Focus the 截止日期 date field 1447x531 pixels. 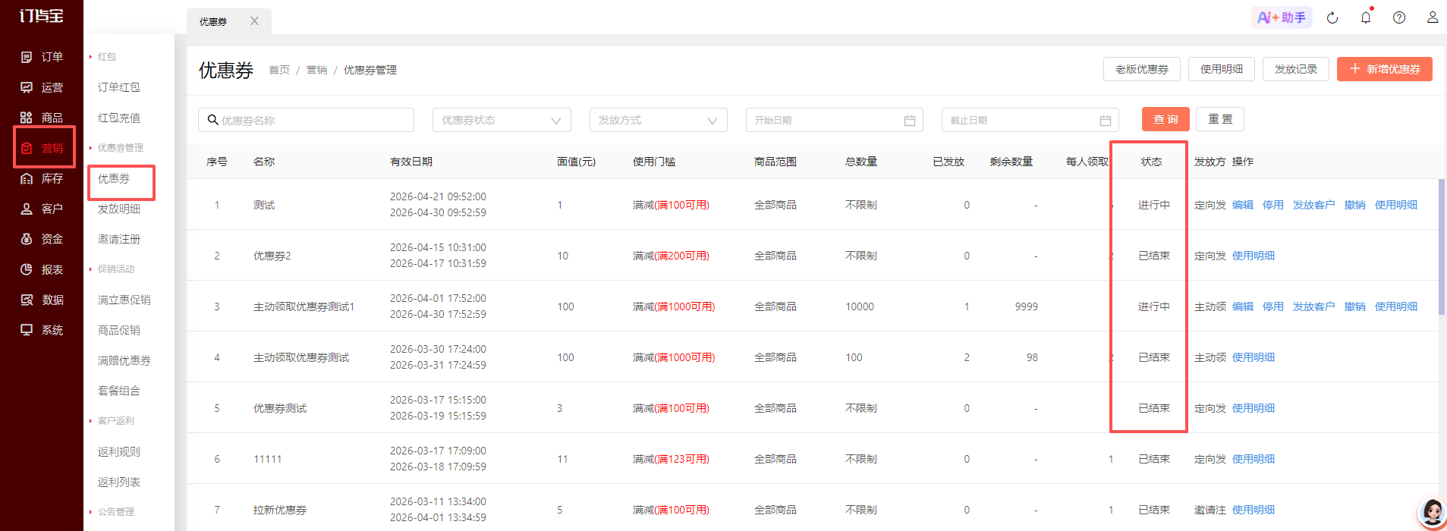[1030, 120]
